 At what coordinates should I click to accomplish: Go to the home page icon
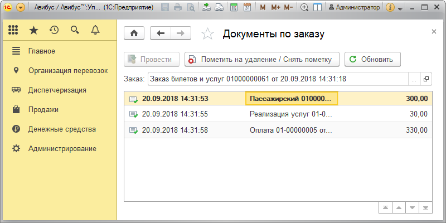(134, 33)
